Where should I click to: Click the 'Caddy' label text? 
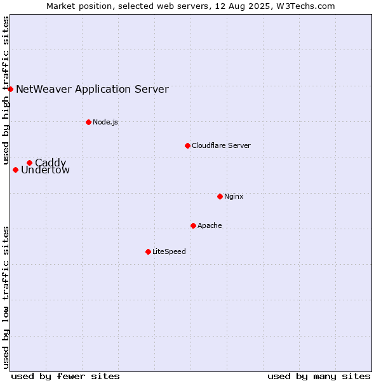(x=51, y=163)
